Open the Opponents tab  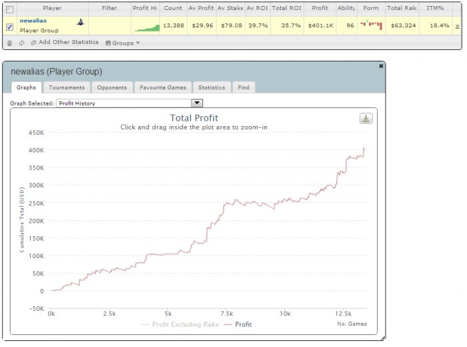click(112, 87)
